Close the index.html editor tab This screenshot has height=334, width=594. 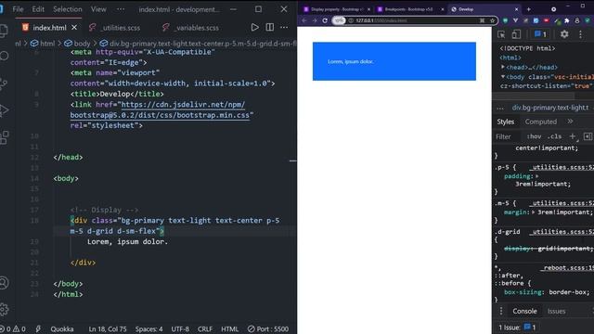point(74,28)
